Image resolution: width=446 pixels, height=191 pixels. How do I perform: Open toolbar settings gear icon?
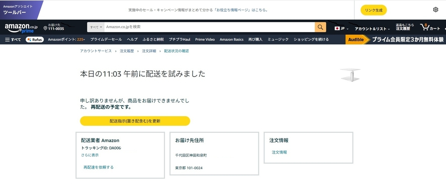click(436, 10)
